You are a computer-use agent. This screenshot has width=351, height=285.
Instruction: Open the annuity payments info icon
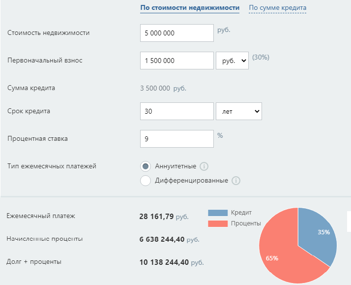pyautogui.click(x=205, y=166)
